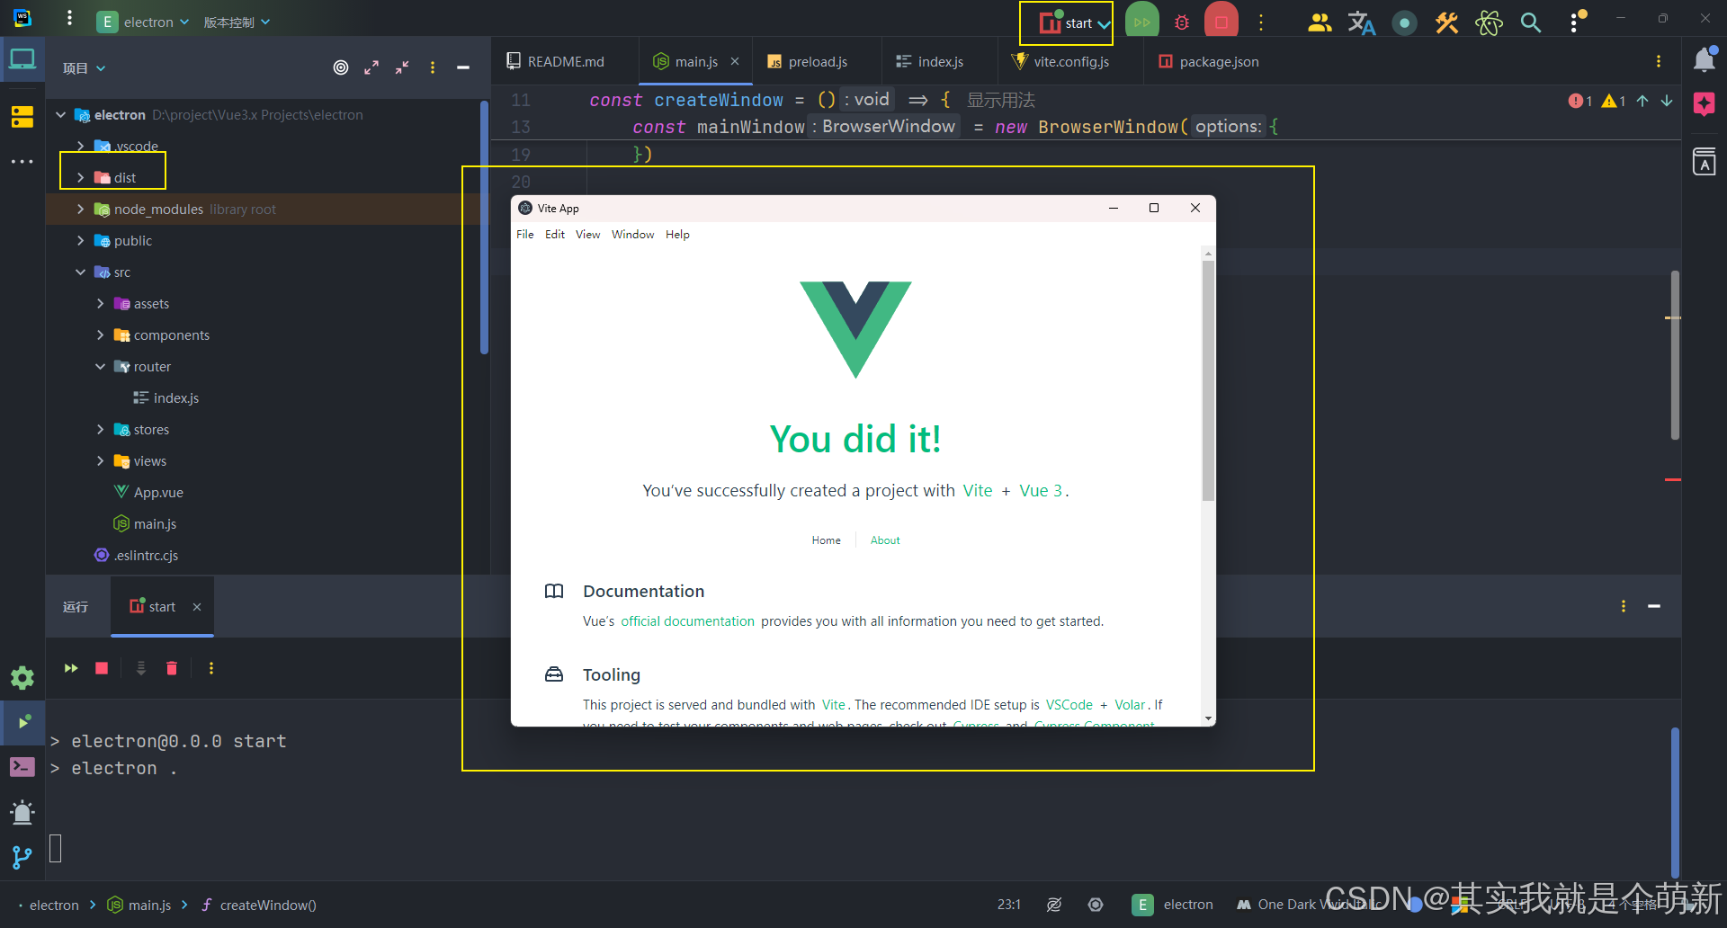1727x928 pixels.
Task: Open the 版本控制 version control dropdown
Action: click(237, 22)
